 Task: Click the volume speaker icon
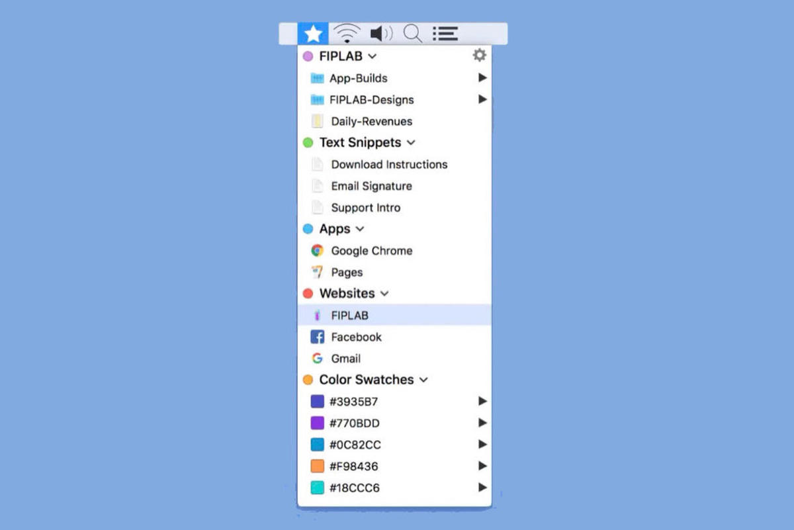[x=380, y=34]
